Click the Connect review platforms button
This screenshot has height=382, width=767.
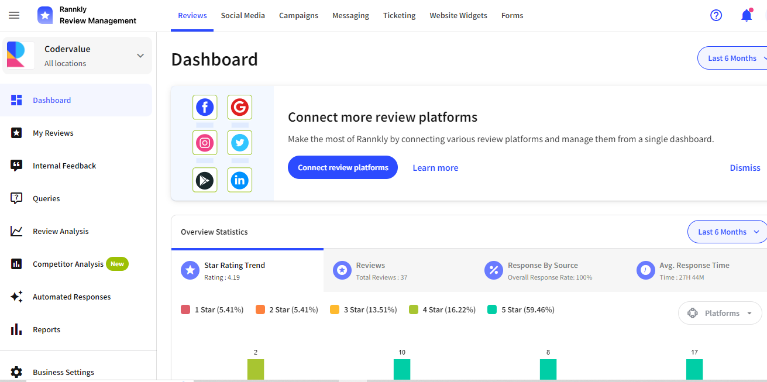[x=343, y=167]
